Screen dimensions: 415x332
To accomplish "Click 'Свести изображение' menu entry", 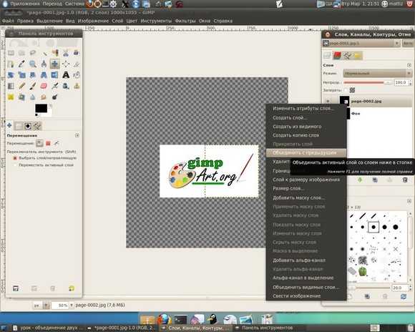I will (x=296, y=296).
